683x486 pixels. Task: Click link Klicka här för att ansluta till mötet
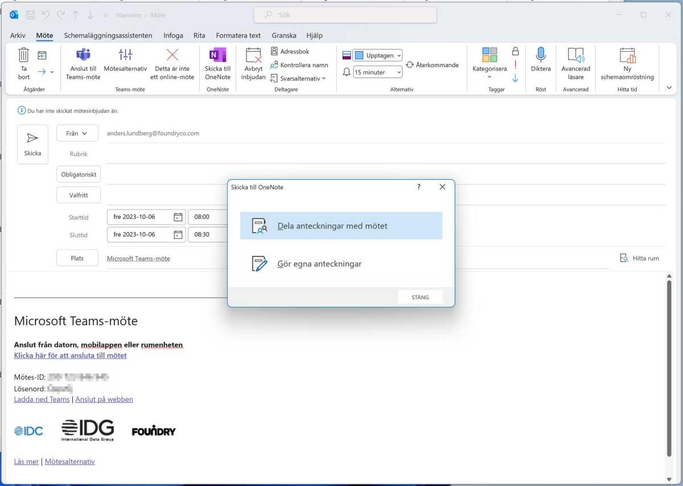pyautogui.click(x=71, y=355)
